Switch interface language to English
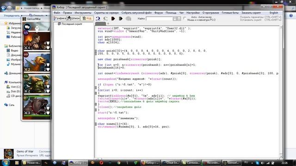Image resolution: width=296 pixels, height=166 pixels. 274,13
